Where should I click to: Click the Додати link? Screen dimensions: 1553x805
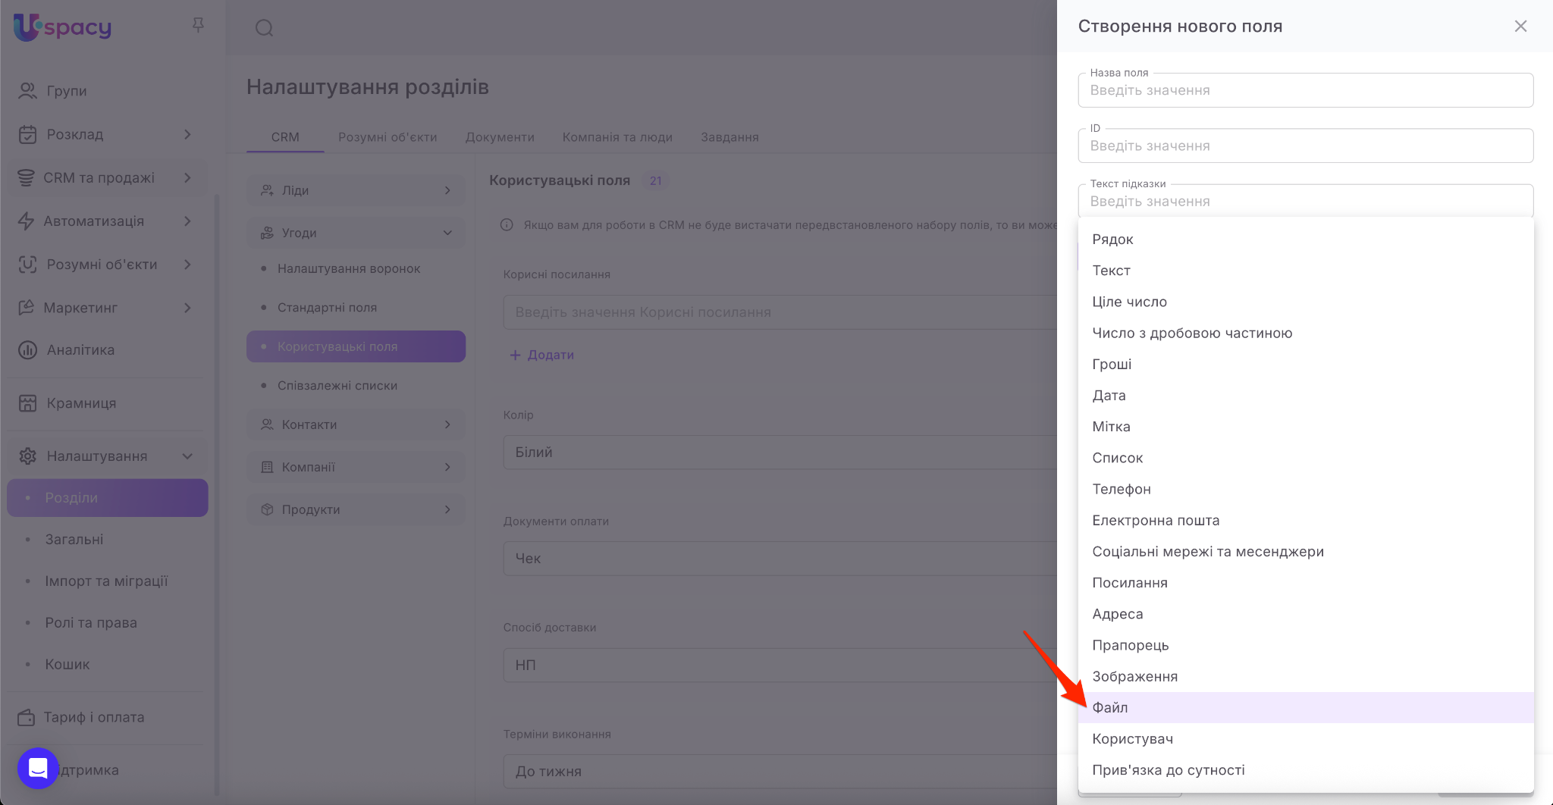point(542,355)
